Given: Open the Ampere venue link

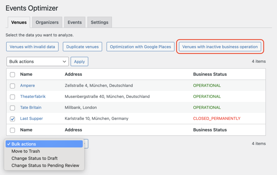Looking at the screenshot, I should (27, 86).
